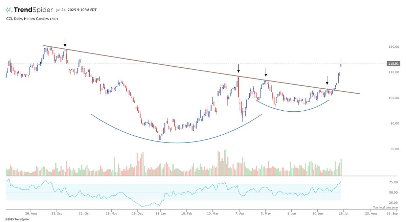Click the 16. Dec date axis label
Screen dimensions: 406x222
[x=138, y=214]
